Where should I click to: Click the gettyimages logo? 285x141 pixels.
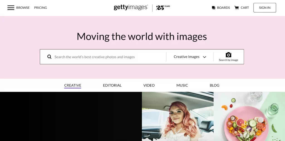coord(131,7)
